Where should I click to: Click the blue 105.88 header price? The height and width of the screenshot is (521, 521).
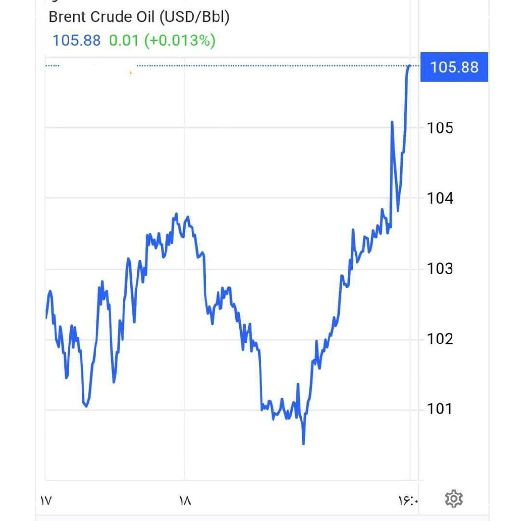[x=76, y=40]
